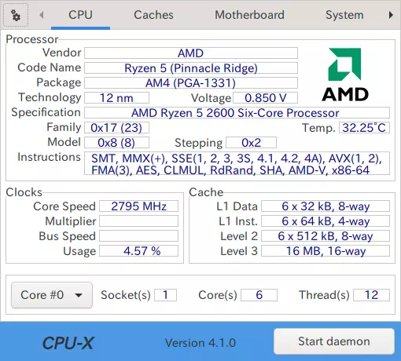The image size is (401, 361).
Task: Click the AMD logo image
Action: (x=345, y=75)
